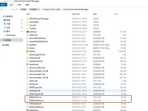This screenshot has width=148, height=111.
Task: Select file name IDMFType64.dll
Action: [36, 94]
